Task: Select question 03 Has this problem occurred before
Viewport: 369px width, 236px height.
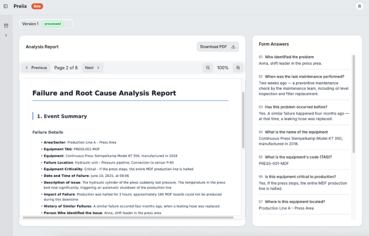Action: [x=296, y=107]
